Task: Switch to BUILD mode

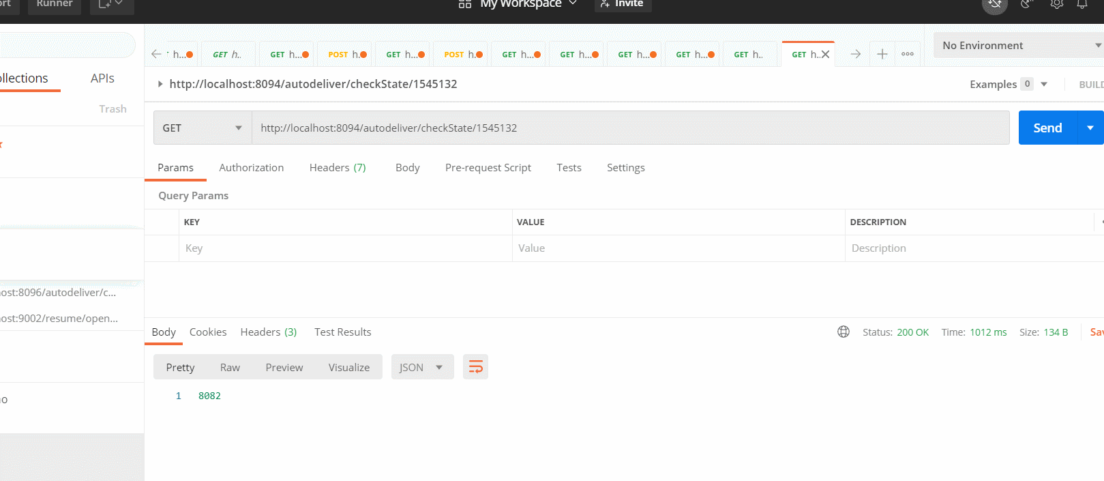Action: pyautogui.click(x=1091, y=85)
